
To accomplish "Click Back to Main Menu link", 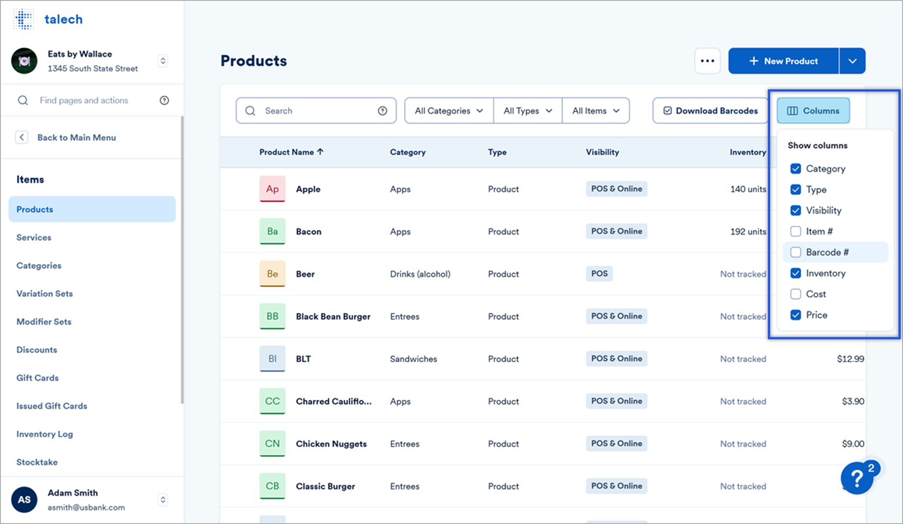I will coord(76,138).
